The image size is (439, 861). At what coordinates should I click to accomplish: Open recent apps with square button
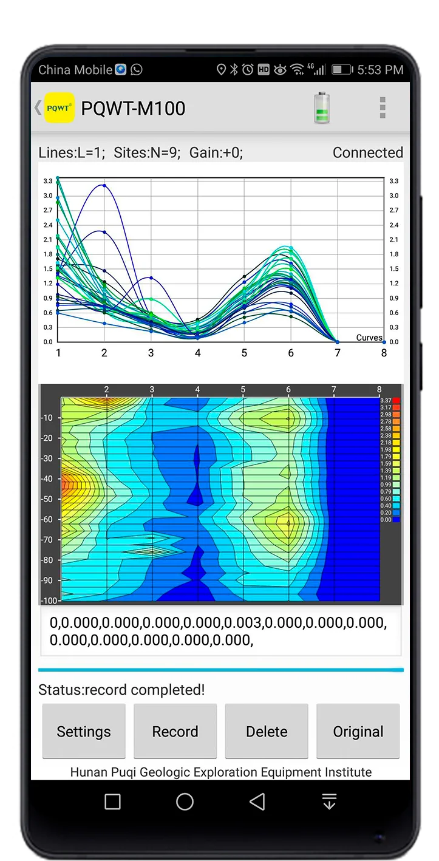pos(112,801)
